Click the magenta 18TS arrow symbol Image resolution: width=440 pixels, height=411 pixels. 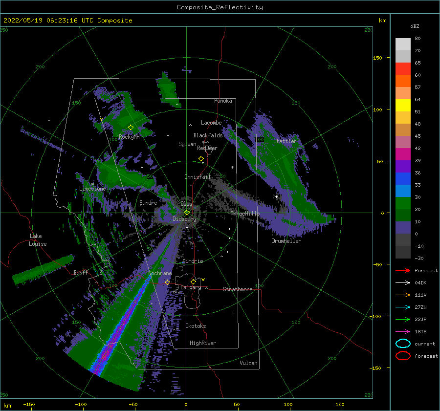tap(403, 332)
